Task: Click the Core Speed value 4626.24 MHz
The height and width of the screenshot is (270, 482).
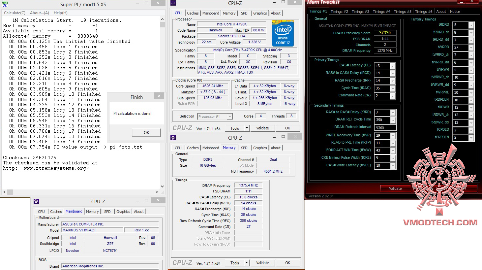Action: pyautogui.click(x=213, y=86)
